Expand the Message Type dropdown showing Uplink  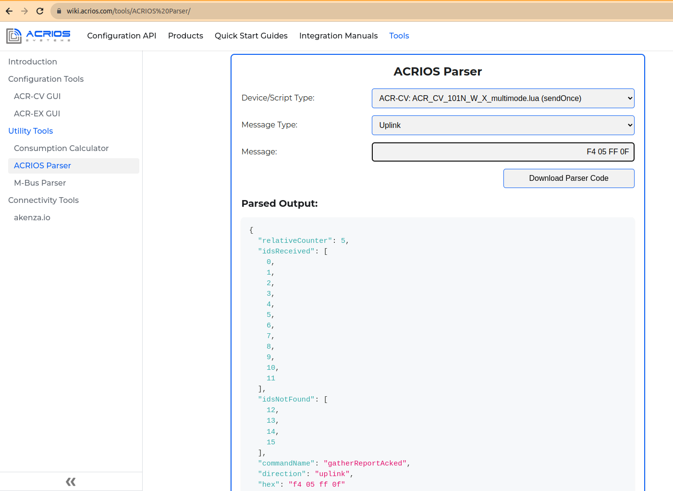coord(502,125)
